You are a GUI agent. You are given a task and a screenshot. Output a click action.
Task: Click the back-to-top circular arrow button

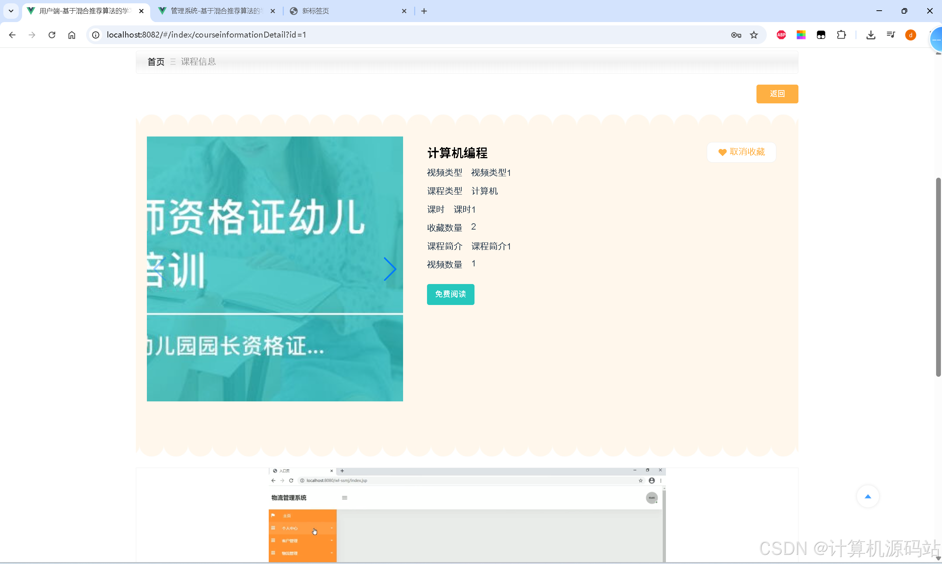(x=868, y=496)
